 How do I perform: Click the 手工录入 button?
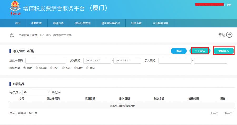(x=200, y=51)
